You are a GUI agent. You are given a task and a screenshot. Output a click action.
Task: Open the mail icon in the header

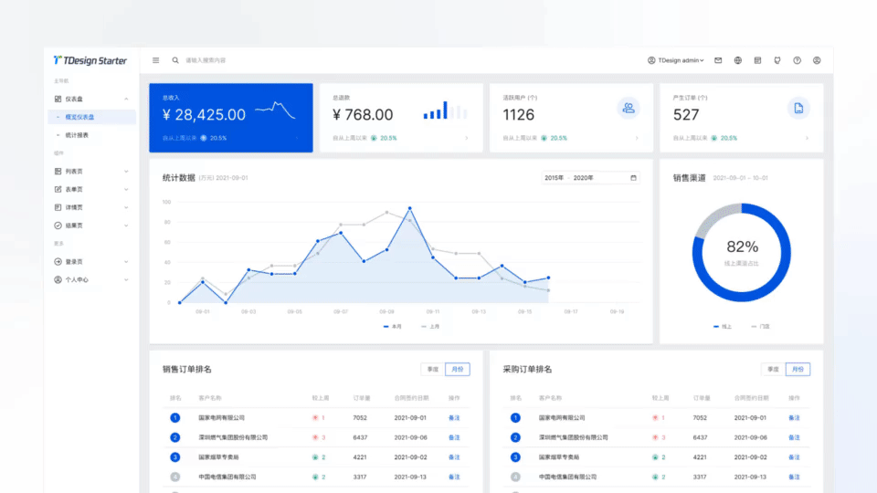[718, 60]
